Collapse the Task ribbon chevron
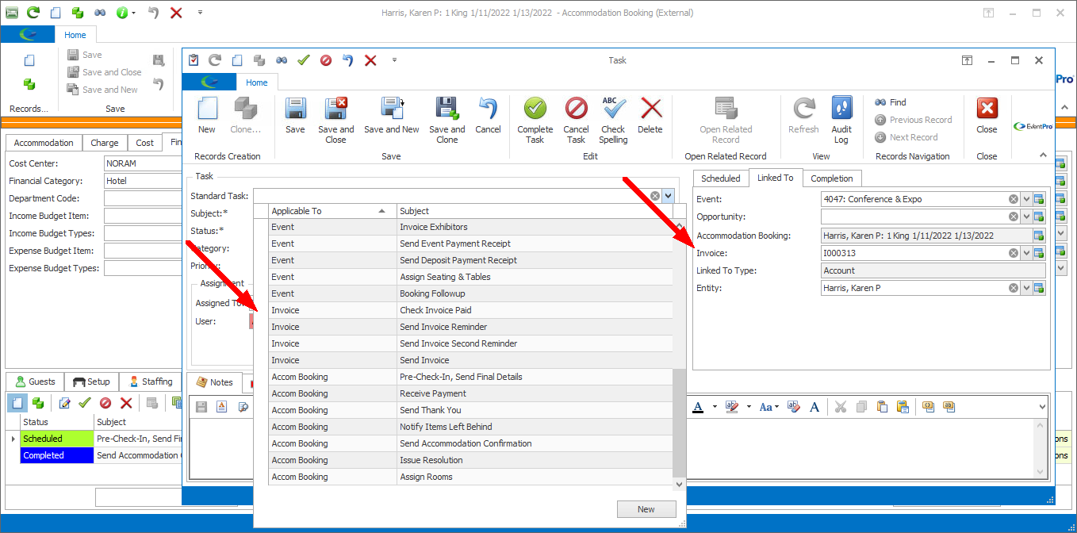 (x=1042, y=155)
